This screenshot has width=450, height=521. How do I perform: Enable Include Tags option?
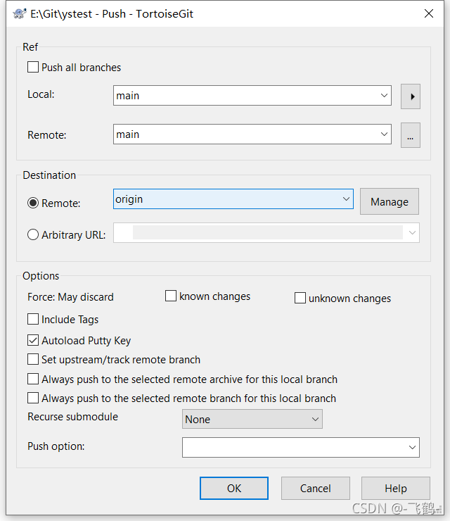[33, 319]
